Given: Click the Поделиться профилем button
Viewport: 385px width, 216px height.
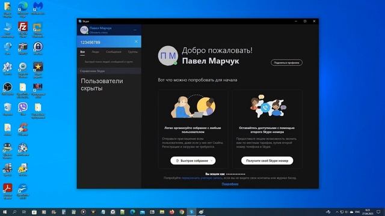Looking at the screenshot, I should pyautogui.click(x=286, y=62).
